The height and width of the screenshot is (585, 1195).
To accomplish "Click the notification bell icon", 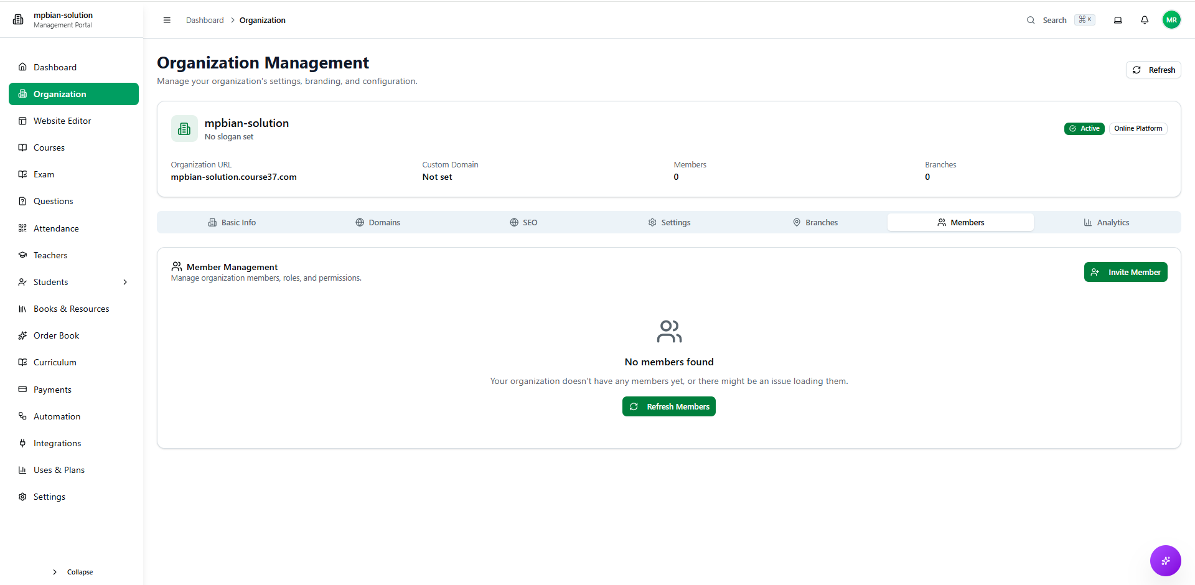I will pyautogui.click(x=1144, y=20).
